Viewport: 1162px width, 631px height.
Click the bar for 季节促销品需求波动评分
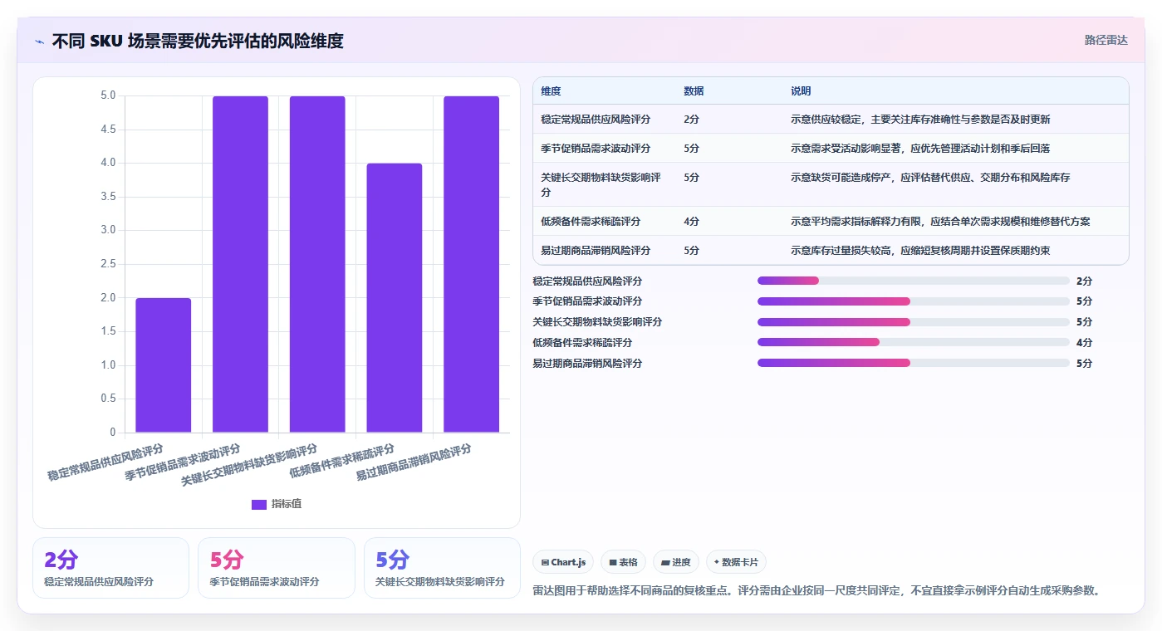[240, 264]
